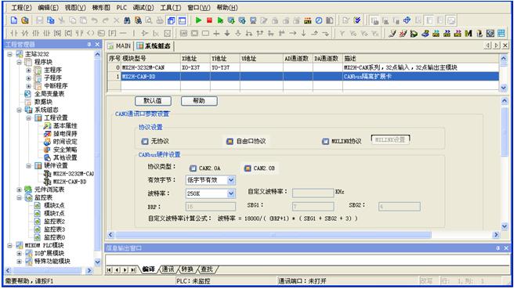This screenshot has width=517, height=289.
Task: Open the 视图(V) menu
Action: click(x=75, y=7)
